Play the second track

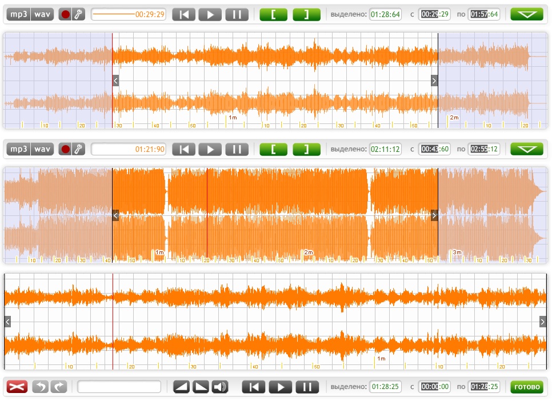(x=210, y=150)
